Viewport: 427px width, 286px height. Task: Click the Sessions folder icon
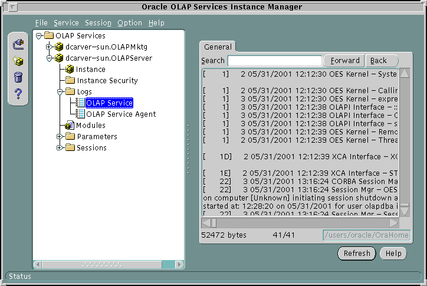[70, 147]
